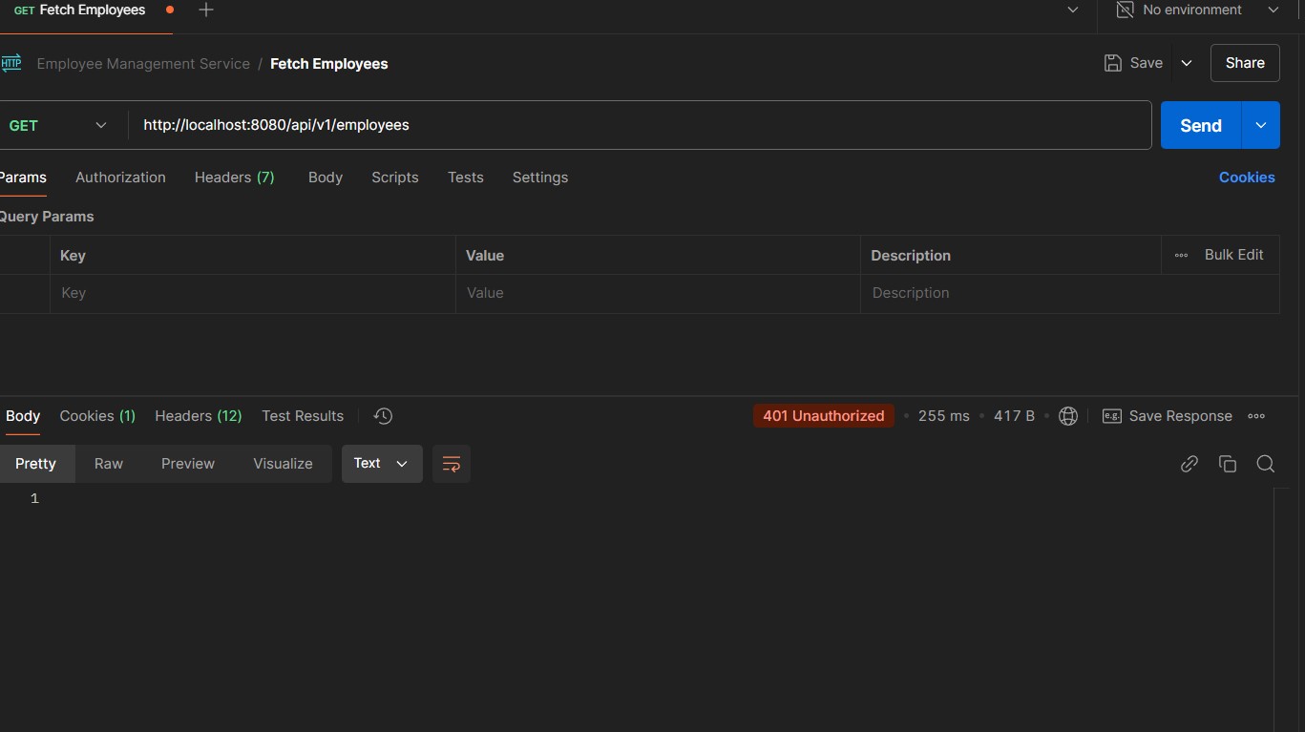This screenshot has width=1305, height=732.
Task: Select the Params tab
Action: 23,178
